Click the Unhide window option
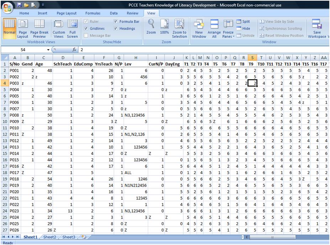This screenshot has width=330, height=245. (x=245, y=35)
